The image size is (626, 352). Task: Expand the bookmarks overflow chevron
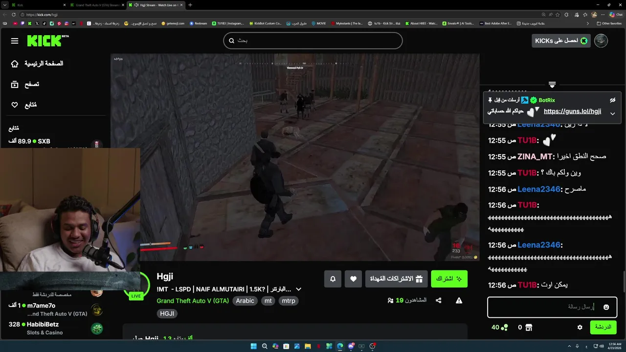(x=587, y=23)
